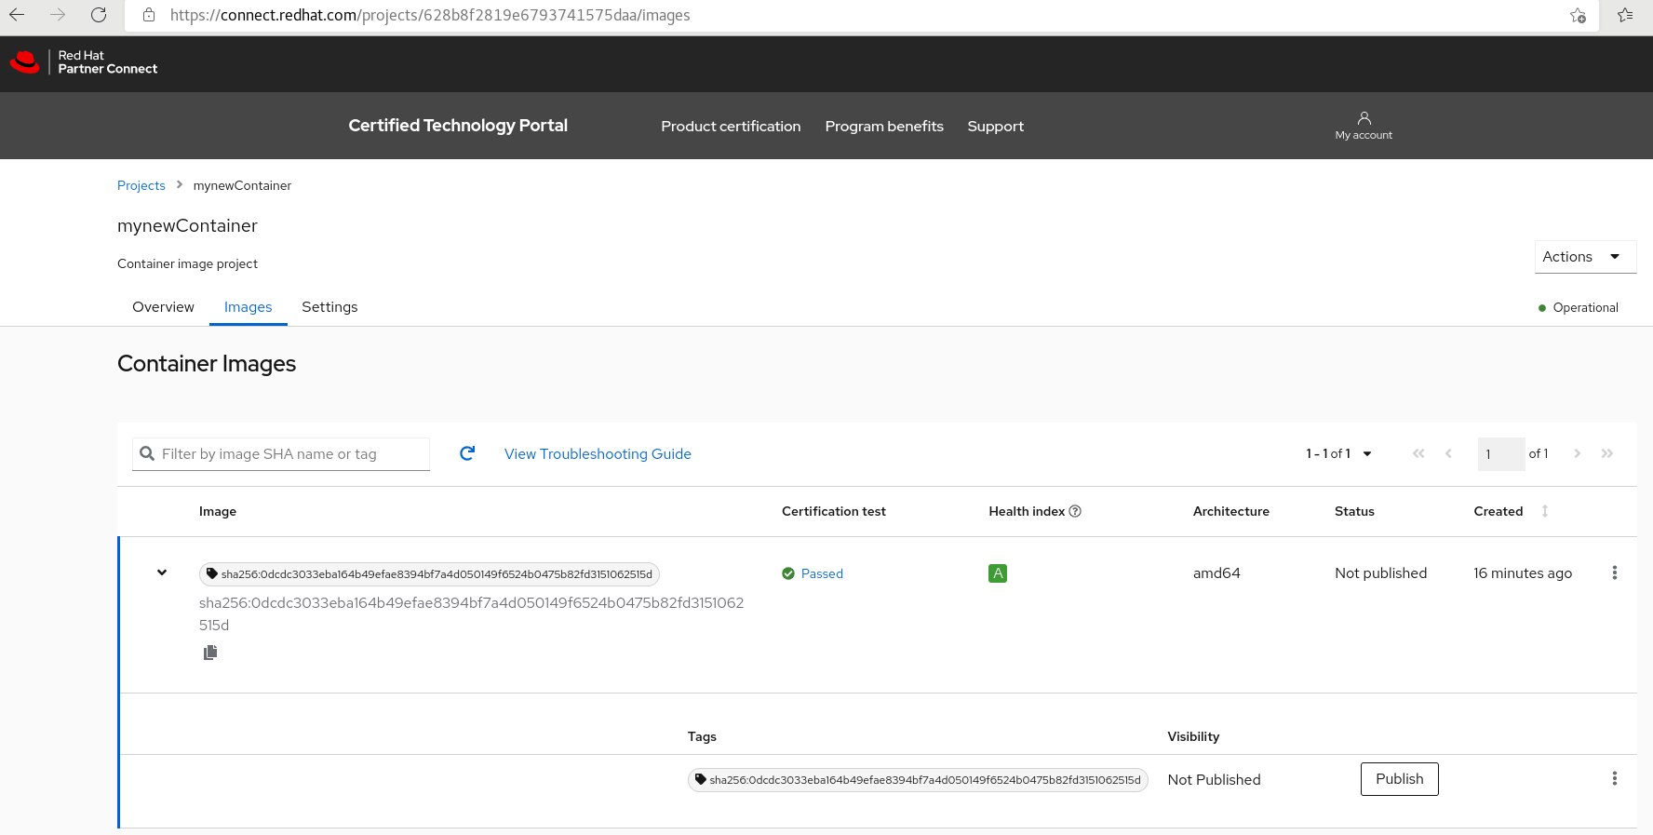This screenshot has width=1653, height=835.
Task: Go to last page double-chevron
Action: 1607,453
